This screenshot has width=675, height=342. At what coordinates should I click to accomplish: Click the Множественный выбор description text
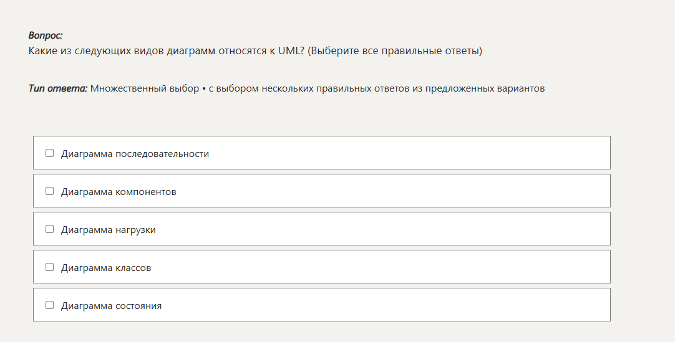point(318,88)
